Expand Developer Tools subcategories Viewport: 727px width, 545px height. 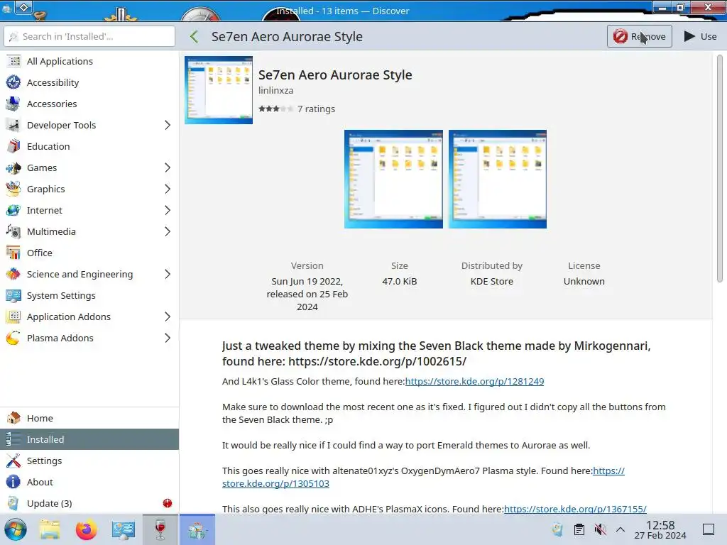pos(168,125)
